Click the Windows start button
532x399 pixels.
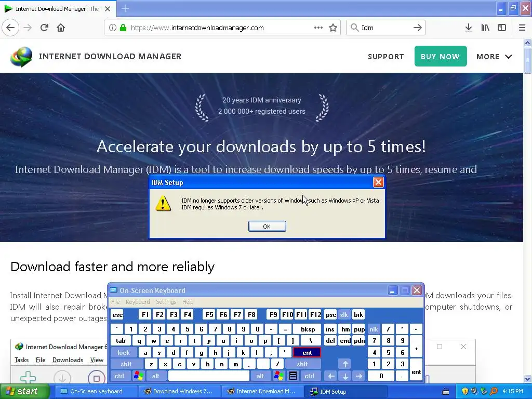tap(24, 392)
